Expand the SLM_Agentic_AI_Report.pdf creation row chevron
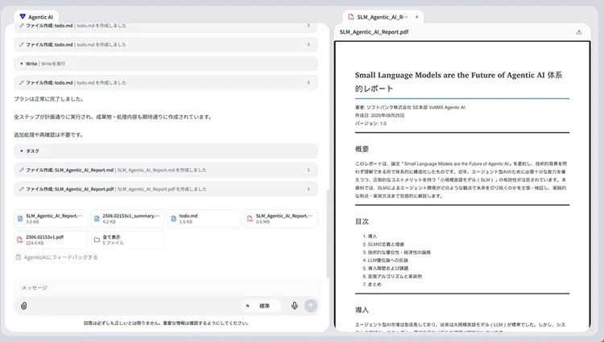 click(x=308, y=189)
